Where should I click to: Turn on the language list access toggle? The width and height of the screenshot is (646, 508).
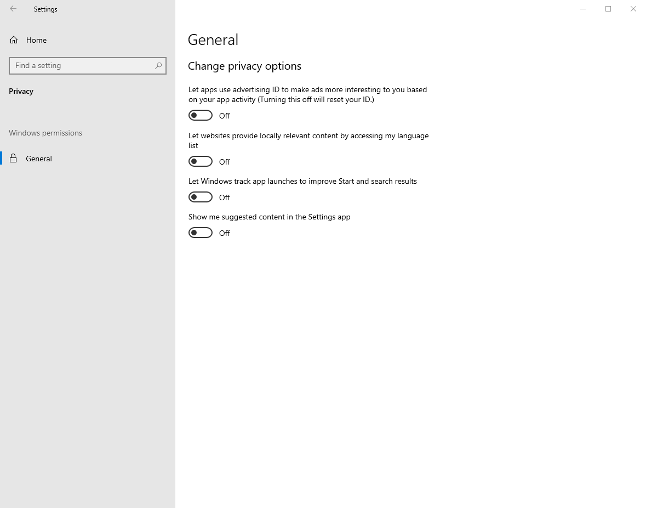tap(201, 161)
